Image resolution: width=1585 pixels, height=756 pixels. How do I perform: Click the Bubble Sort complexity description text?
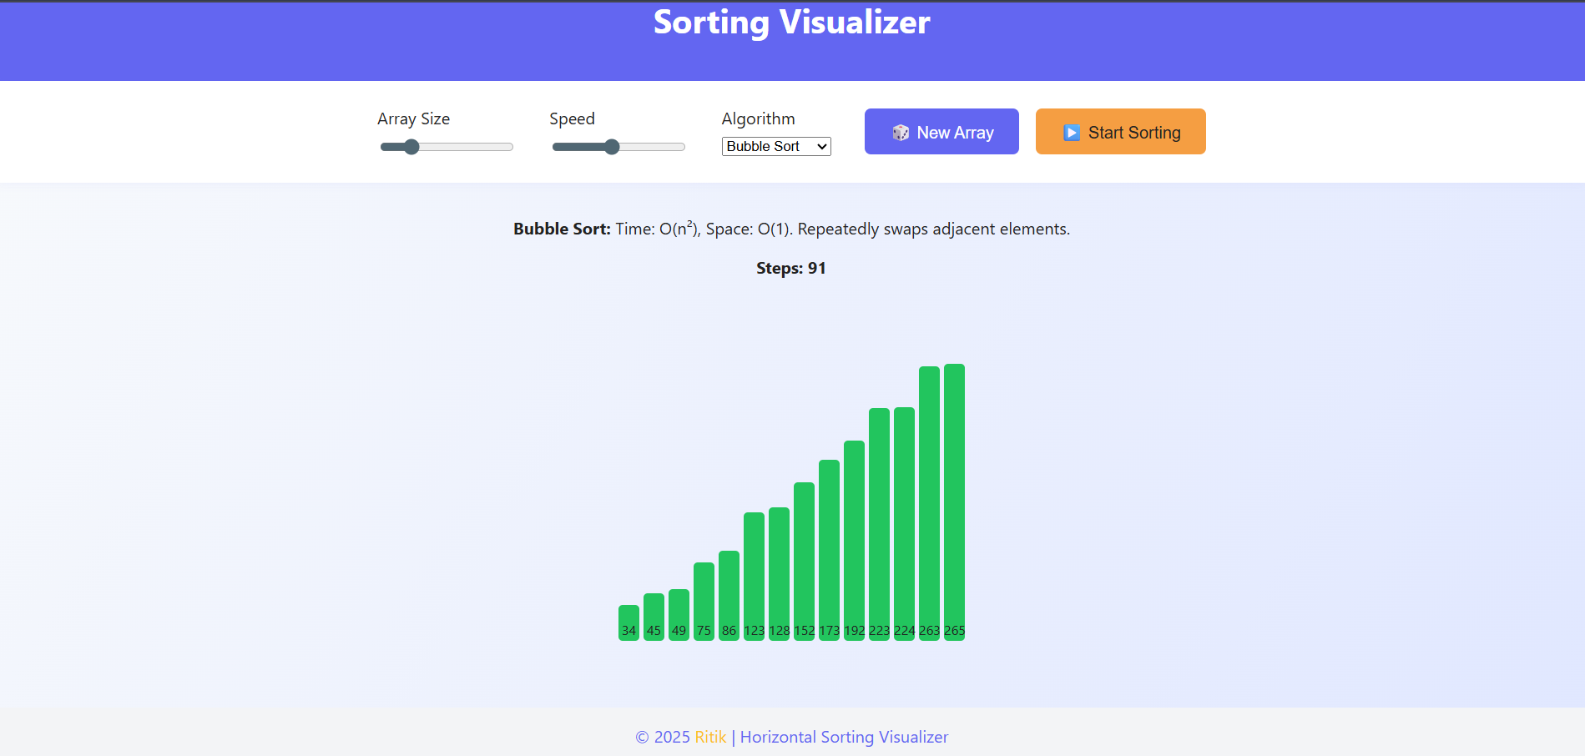(x=790, y=228)
